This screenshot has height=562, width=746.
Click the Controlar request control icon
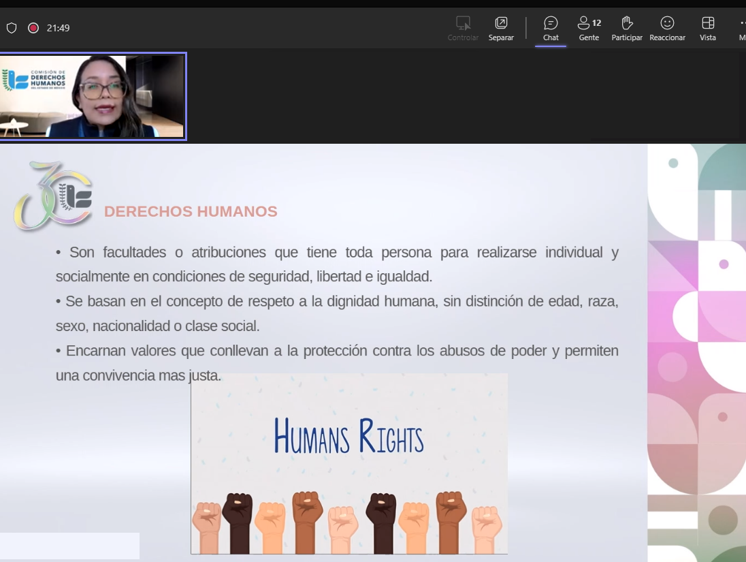[x=463, y=29]
